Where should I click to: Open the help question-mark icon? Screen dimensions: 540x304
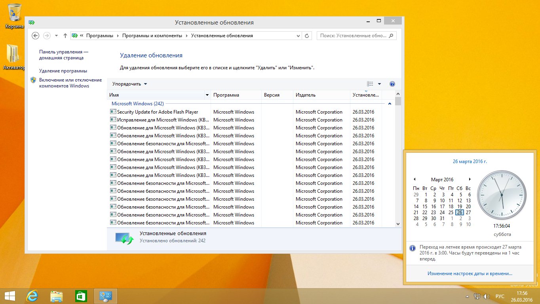click(x=392, y=84)
